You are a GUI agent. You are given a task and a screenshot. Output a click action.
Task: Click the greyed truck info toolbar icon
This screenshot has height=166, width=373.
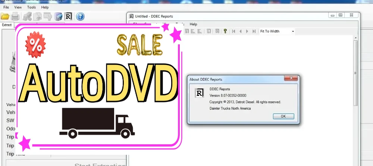click(x=27, y=16)
